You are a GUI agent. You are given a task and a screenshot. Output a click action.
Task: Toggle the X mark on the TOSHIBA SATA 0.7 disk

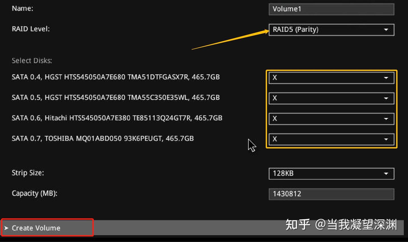[275, 139]
